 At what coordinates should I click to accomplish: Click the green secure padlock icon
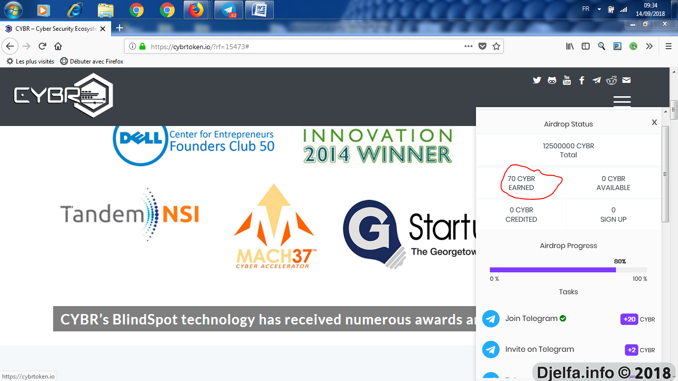pyautogui.click(x=142, y=46)
